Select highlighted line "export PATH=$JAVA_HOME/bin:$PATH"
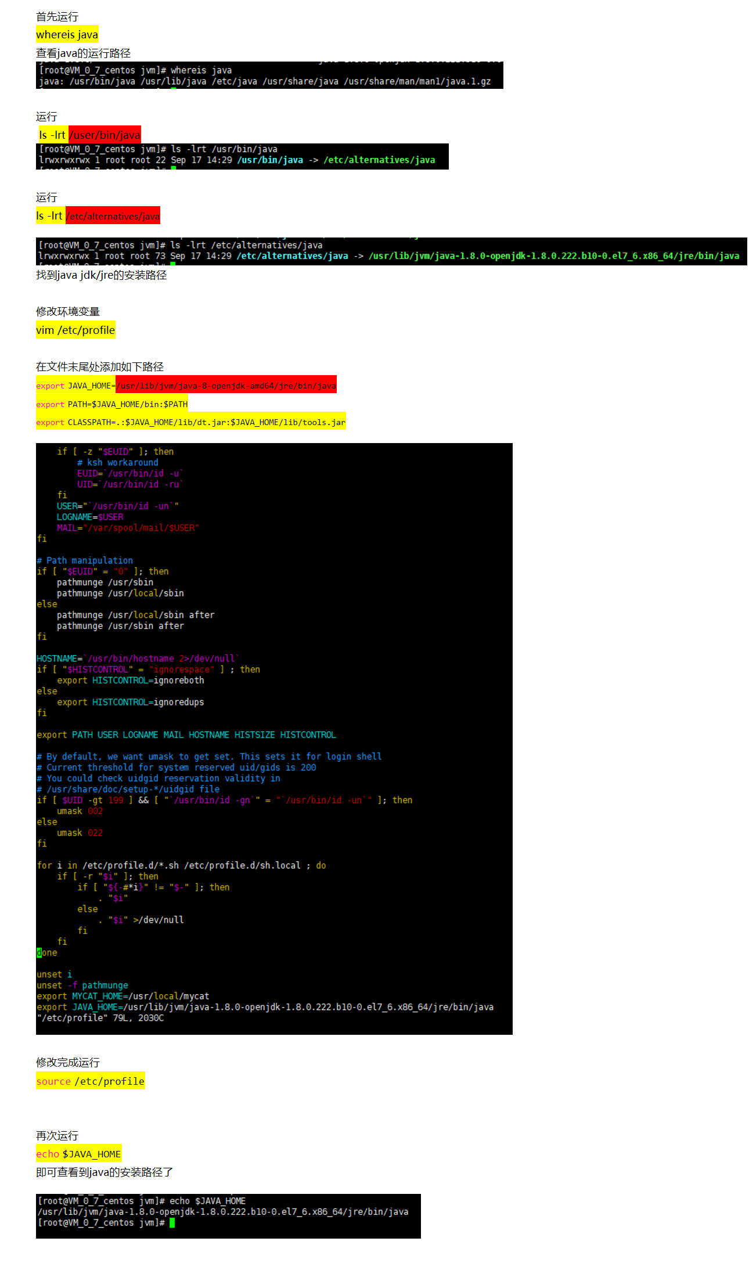749x1263 pixels. (x=112, y=404)
